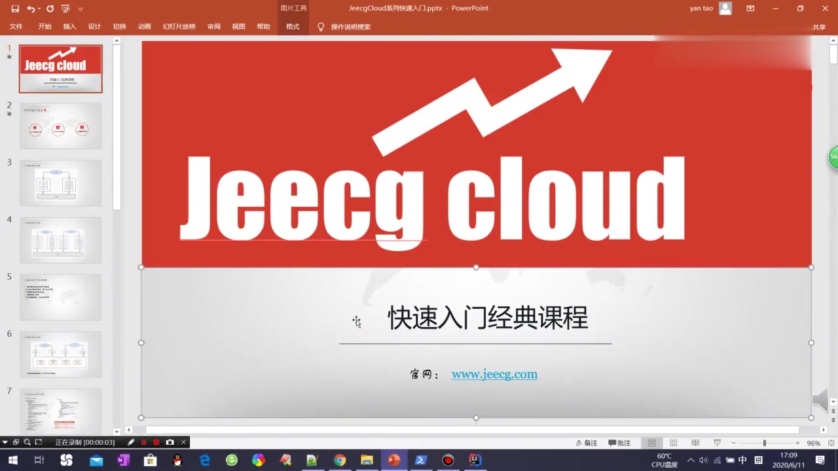
Task: Pause the screen recording
Action: point(144,442)
